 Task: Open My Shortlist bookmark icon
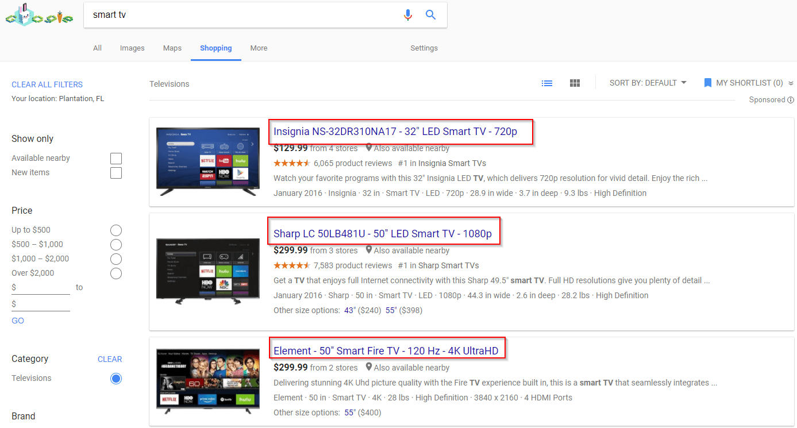tap(707, 83)
